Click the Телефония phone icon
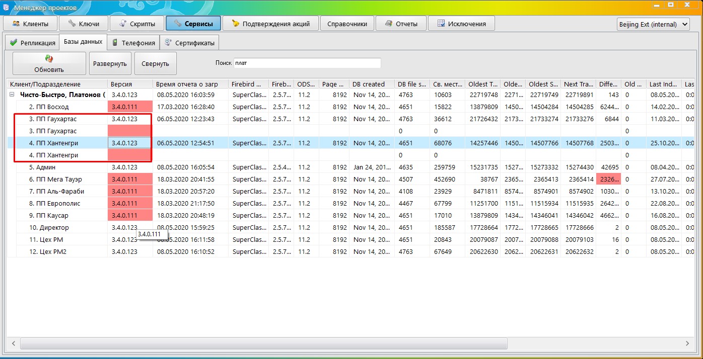The image size is (703, 359). (x=115, y=43)
